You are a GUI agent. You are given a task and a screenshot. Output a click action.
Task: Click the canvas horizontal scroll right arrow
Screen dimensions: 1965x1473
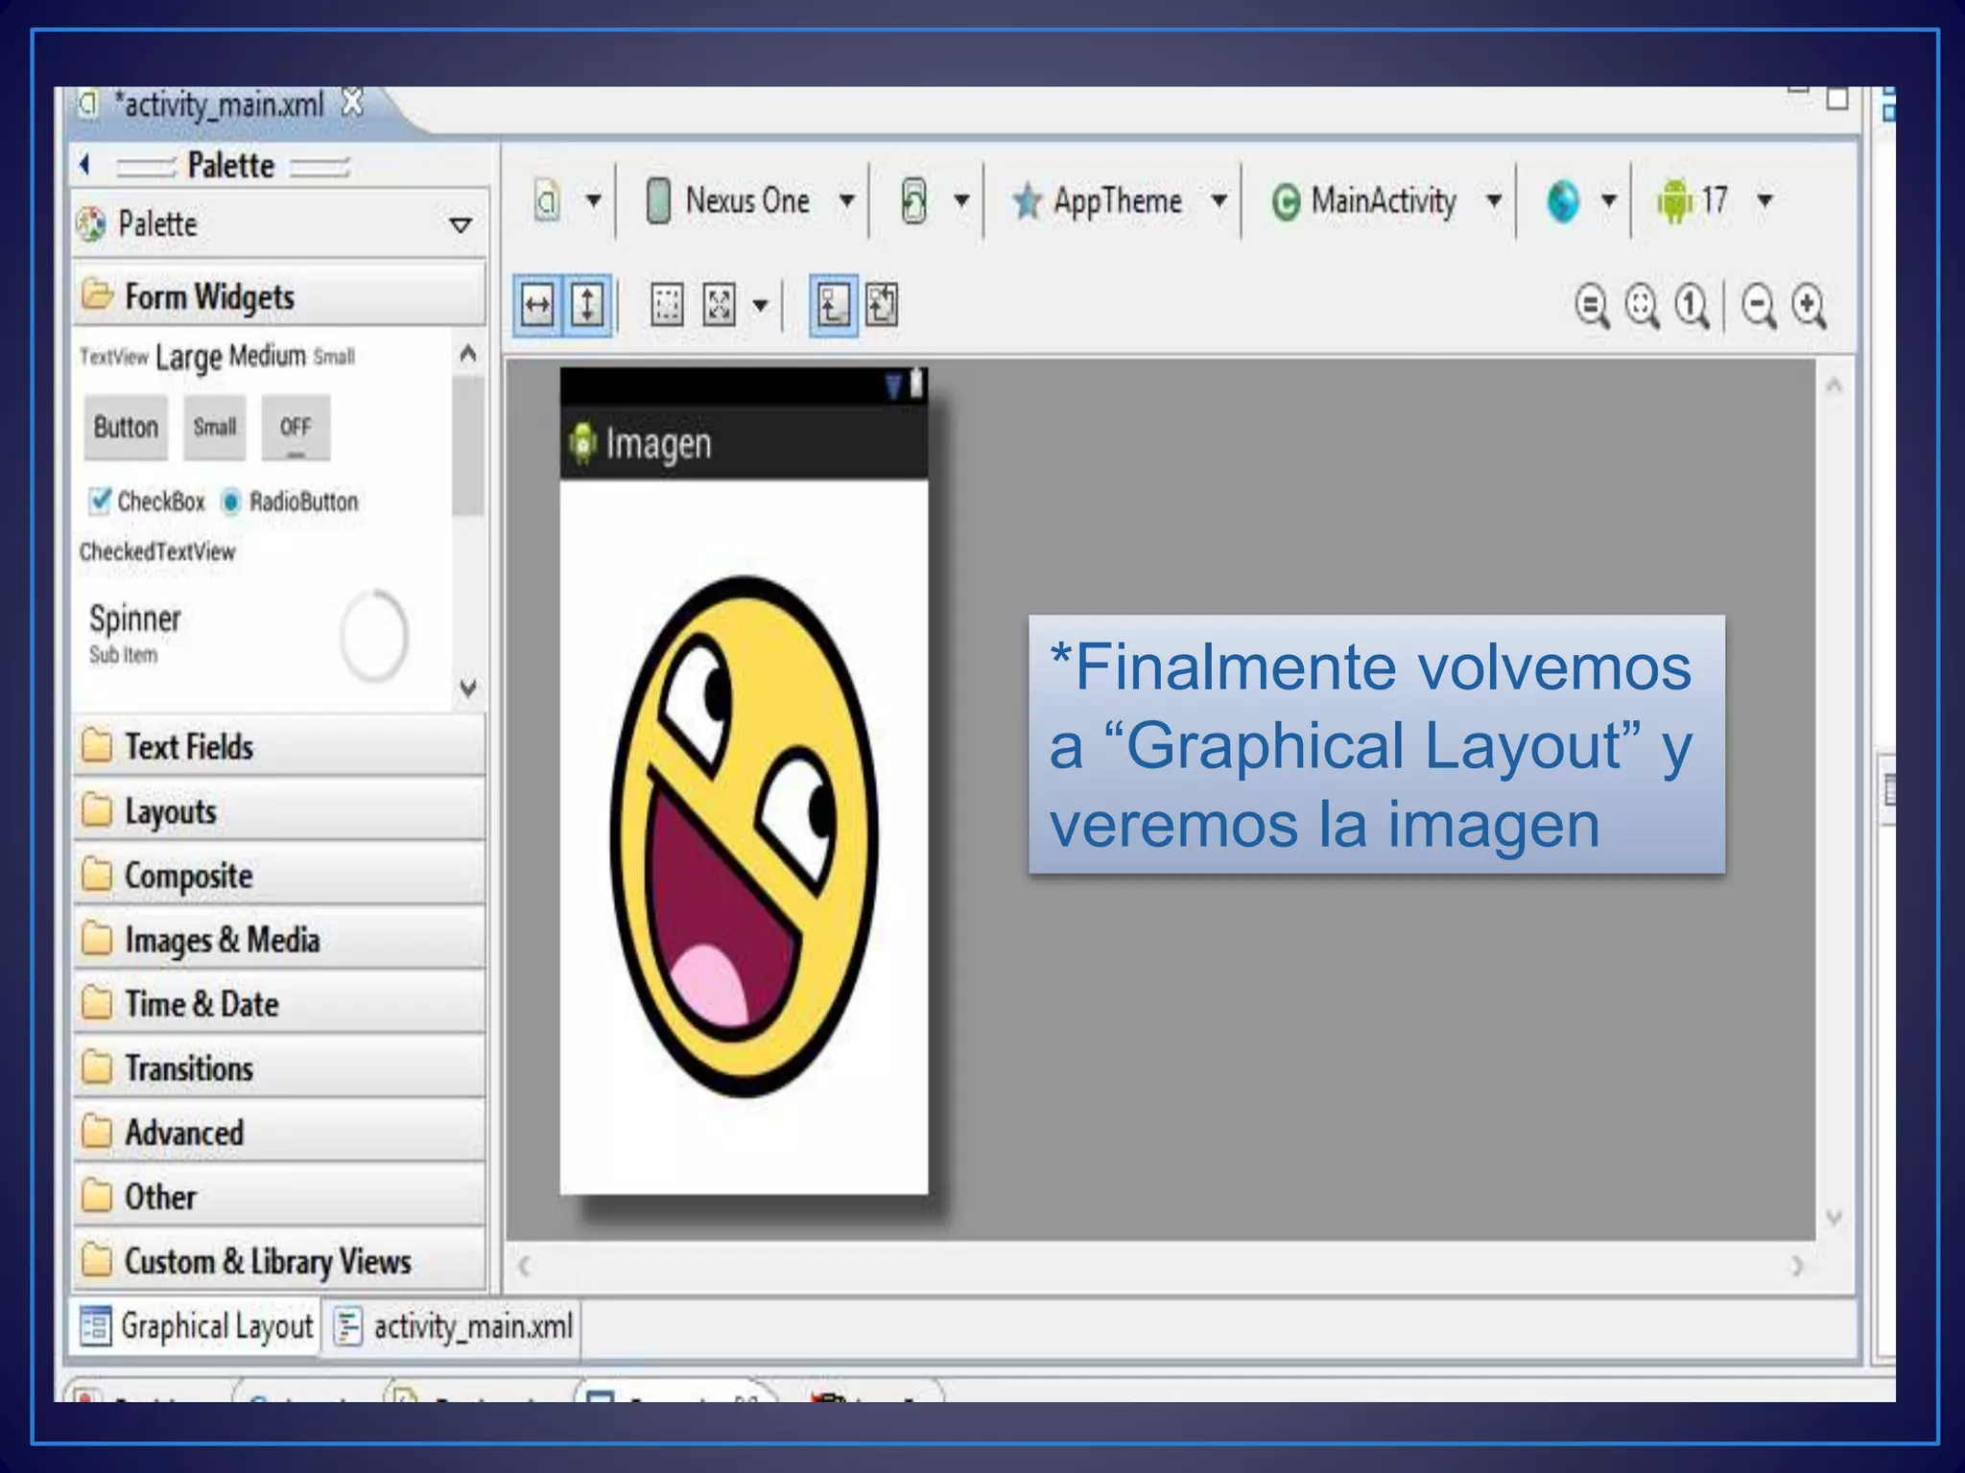[1796, 1267]
